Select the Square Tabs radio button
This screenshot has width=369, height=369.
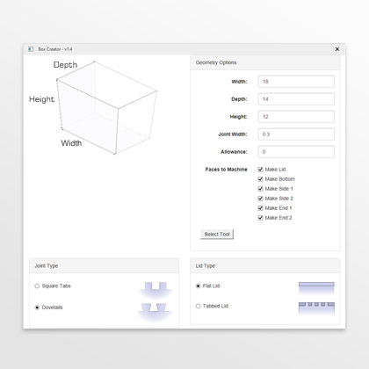(x=37, y=286)
